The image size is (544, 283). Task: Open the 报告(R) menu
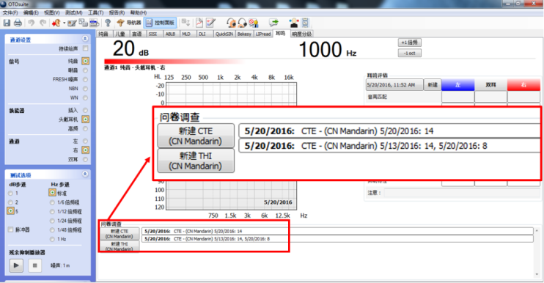pyautogui.click(x=117, y=12)
